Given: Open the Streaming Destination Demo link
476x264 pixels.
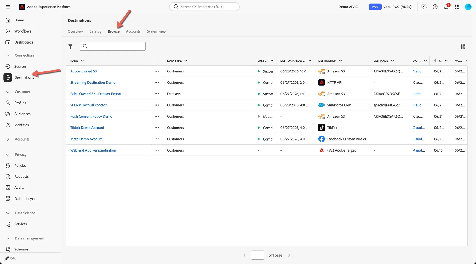Looking at the screenshot, I should [93, 82].
